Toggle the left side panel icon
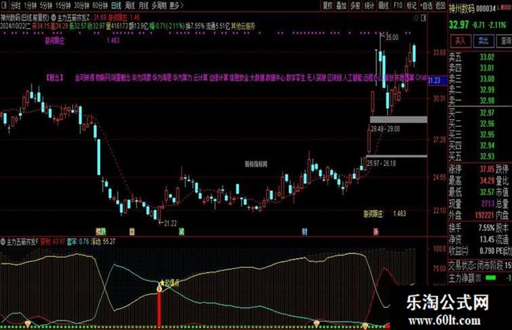This screenshot has height=330, width=512. 4,5
